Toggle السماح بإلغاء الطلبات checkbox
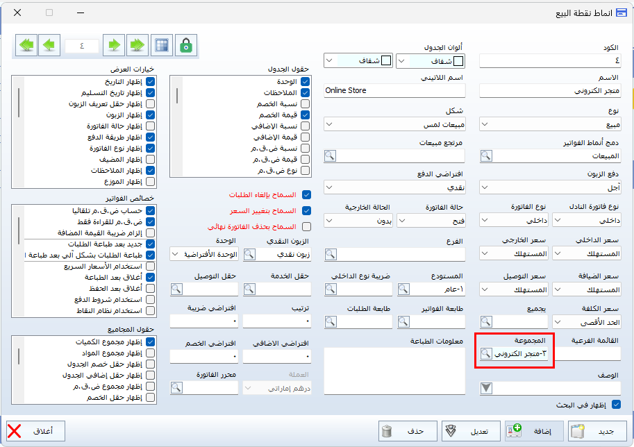 click(307, 195)
